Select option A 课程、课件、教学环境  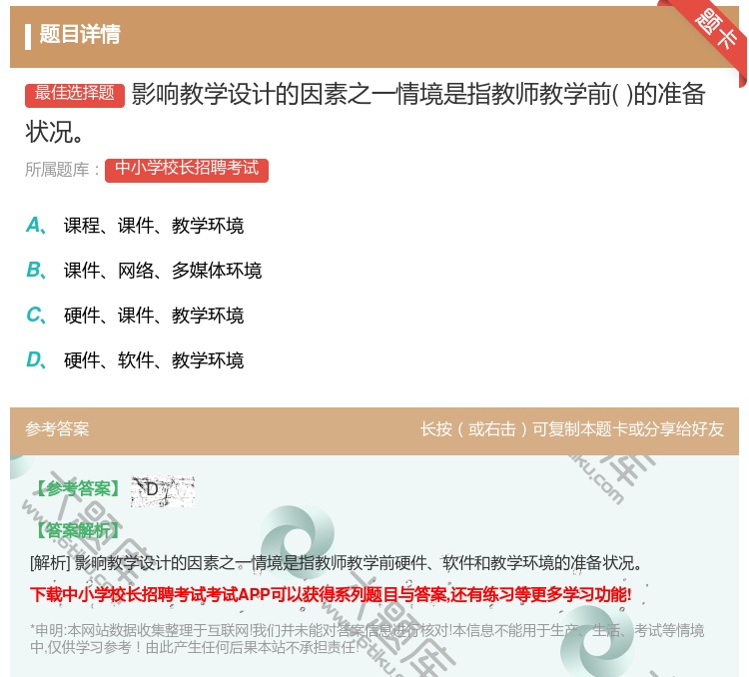[x=135, y=226]
